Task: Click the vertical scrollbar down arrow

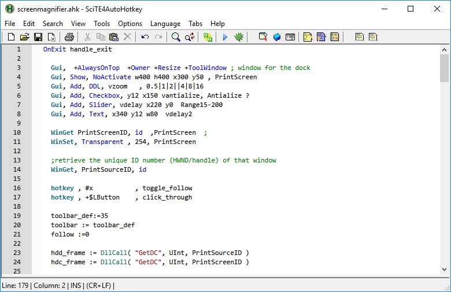Action: (445, 269)
